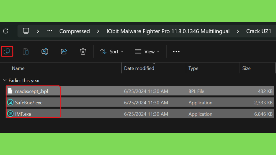The width and height of the screenshot is (276, 155).
Task: Select the madexcept_.bpl file
Action: pos(140,91)
